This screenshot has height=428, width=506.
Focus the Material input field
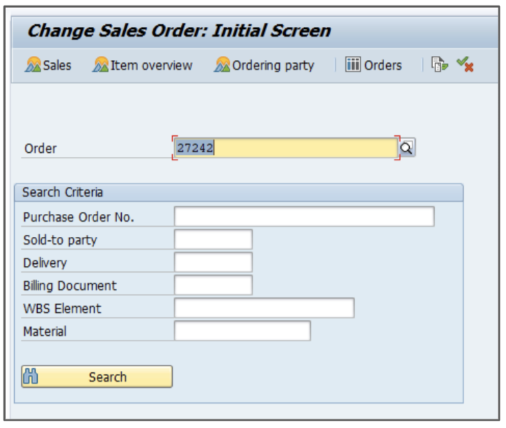242,331
